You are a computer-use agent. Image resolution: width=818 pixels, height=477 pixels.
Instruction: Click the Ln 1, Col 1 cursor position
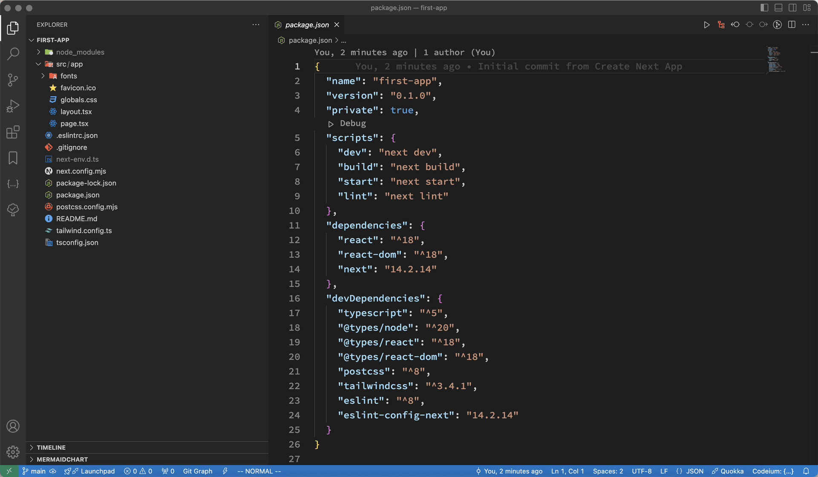tap(567, 471)
